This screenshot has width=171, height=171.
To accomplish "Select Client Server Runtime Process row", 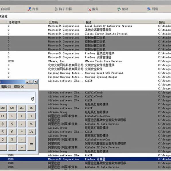I will 85,34.
